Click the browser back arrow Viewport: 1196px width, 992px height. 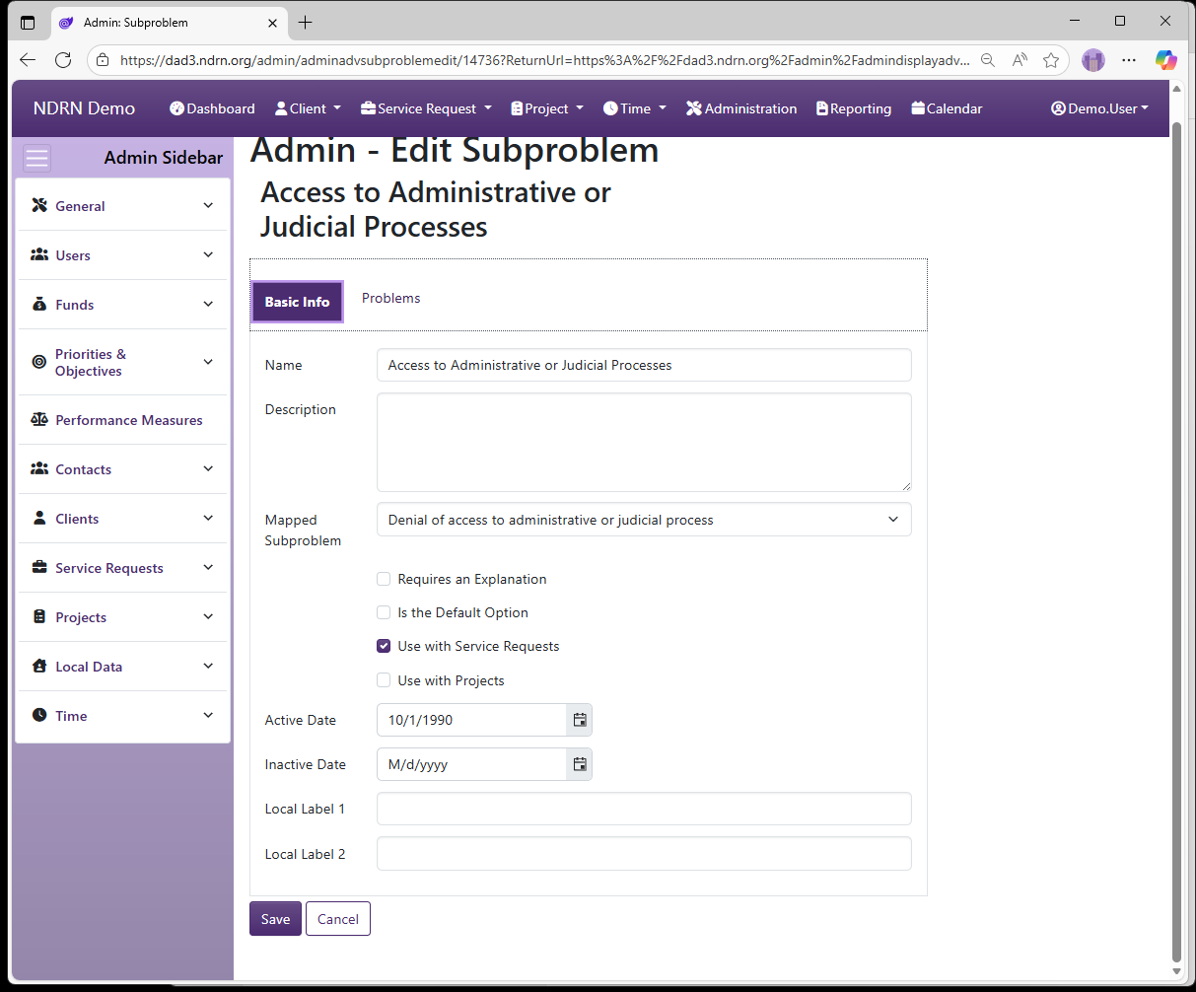27,60
